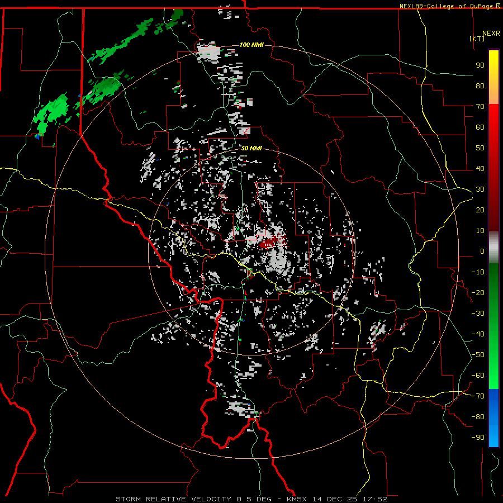Click the -20 value on velocity scale
Image resolution: width=503 pixels, height=503 pixels.
tap(478, 292)
